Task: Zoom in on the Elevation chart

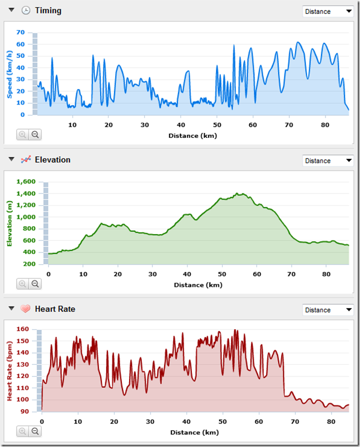Action: [x=23, y=284]
